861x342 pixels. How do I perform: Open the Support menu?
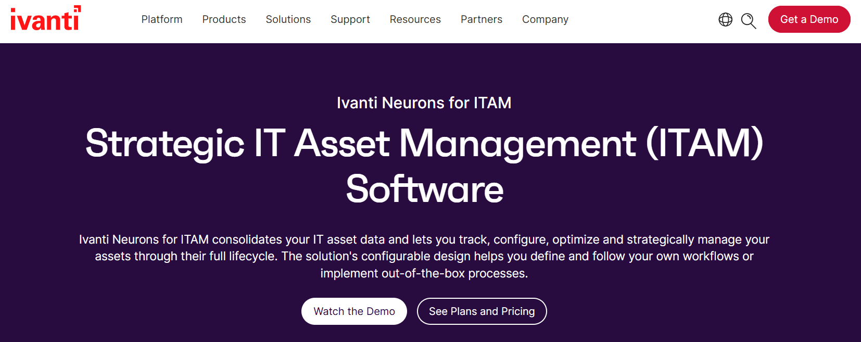click(x=350, y=19)
